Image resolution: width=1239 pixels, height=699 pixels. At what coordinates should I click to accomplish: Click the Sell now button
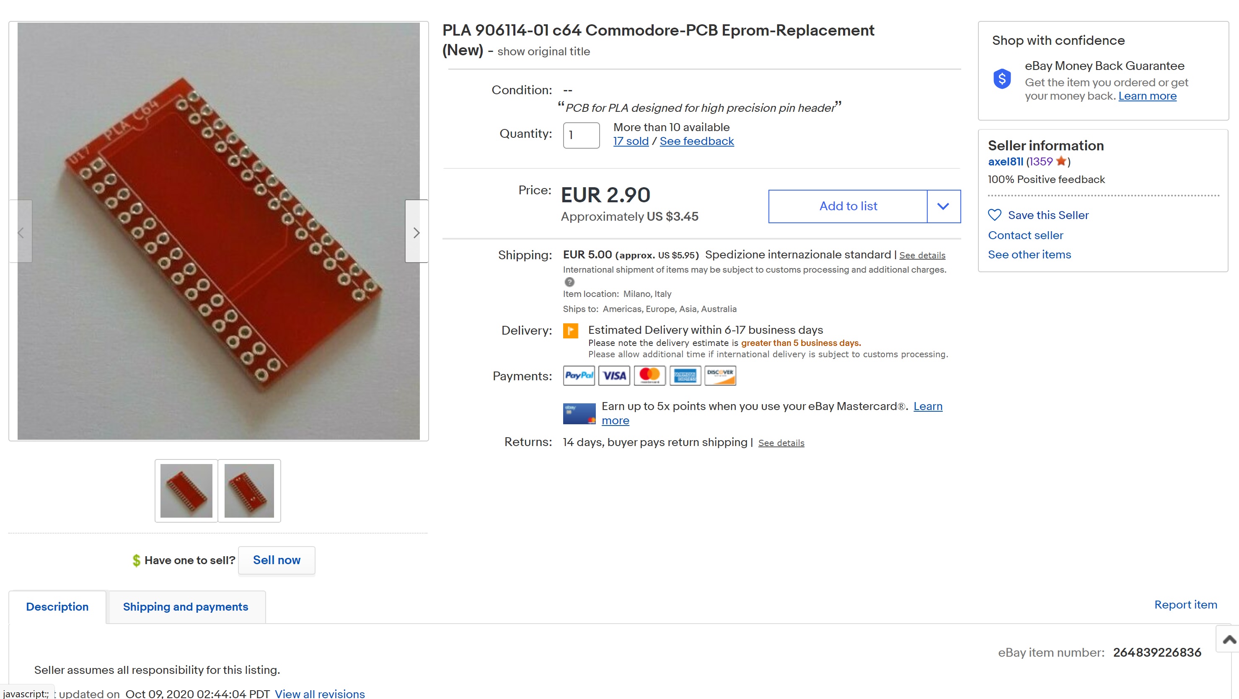[x=277, y=560]
